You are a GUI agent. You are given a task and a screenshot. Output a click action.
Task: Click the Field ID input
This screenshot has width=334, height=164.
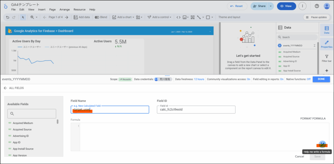coord(196,110)
